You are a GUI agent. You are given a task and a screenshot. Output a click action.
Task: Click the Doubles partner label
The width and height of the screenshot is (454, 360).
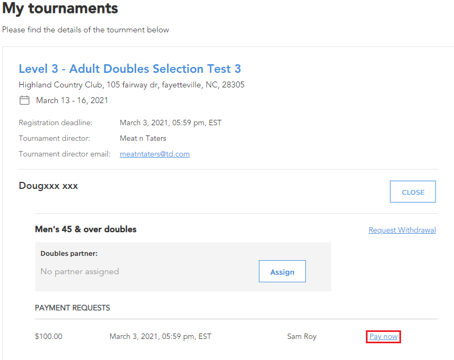click(x=69, y=254)
